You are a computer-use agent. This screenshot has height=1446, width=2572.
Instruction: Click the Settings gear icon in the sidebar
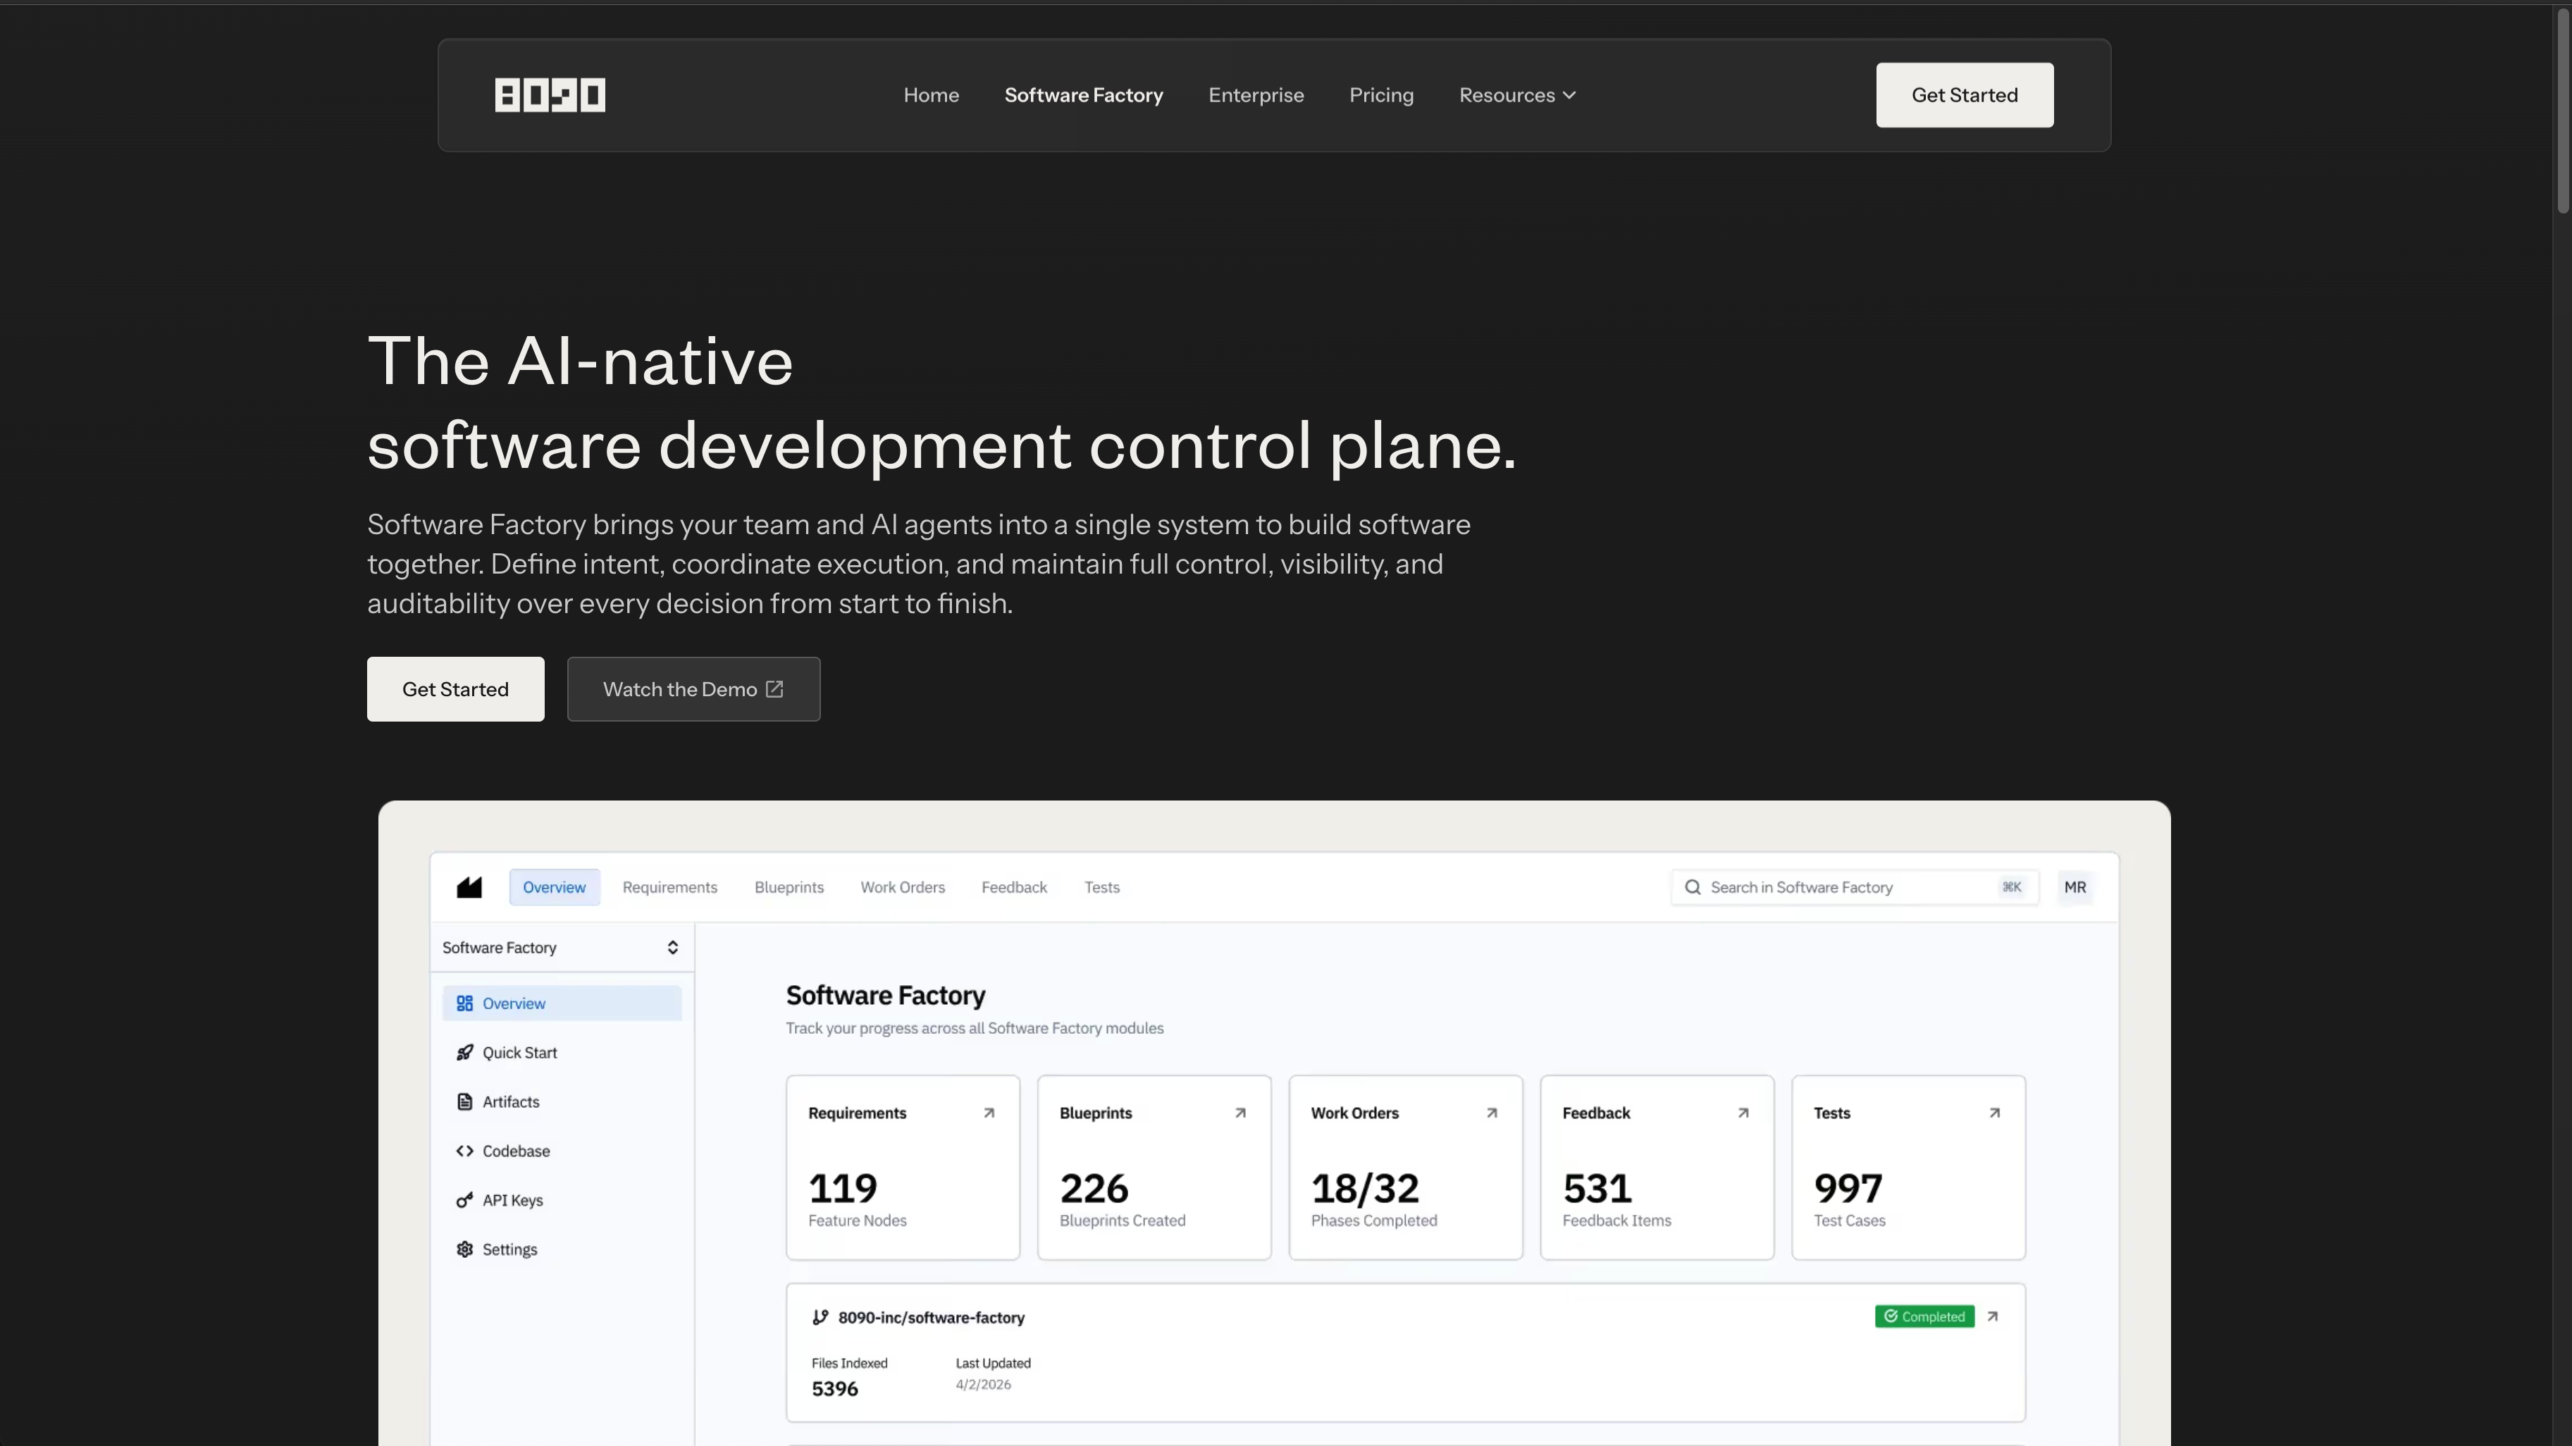pyautogui.click(x=464, y=1248)
